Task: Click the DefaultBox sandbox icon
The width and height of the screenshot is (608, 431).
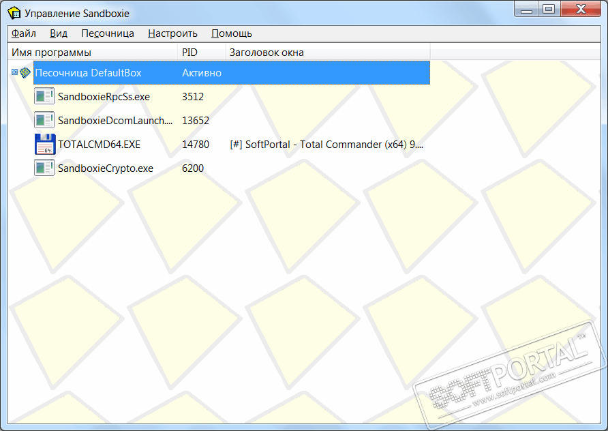Action: (x=25, y=72)
